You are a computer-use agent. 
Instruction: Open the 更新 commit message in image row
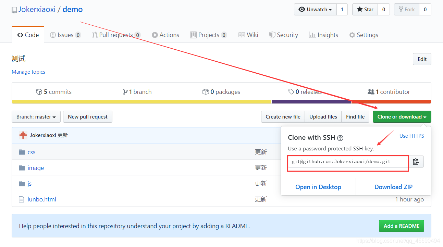click(x=261, y=168)
